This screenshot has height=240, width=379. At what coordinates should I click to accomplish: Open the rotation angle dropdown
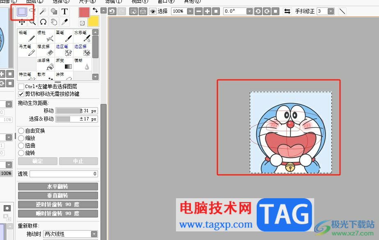point(249,11)
